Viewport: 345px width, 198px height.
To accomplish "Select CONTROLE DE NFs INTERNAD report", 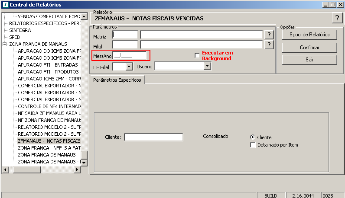I will [49, 106].
